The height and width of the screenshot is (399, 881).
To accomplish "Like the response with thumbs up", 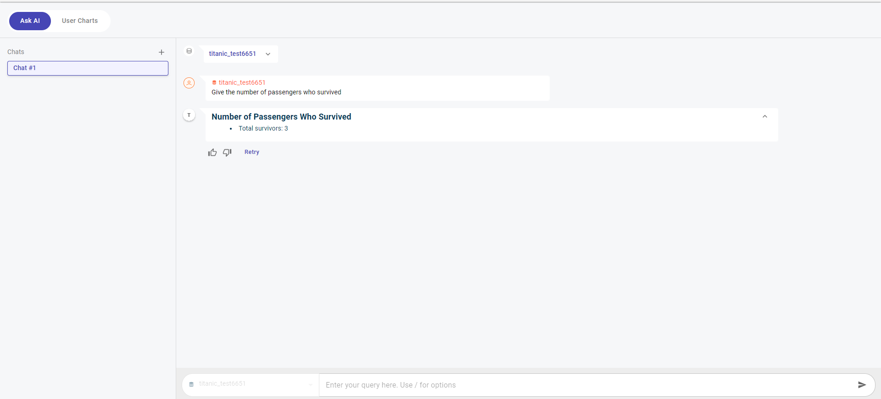I will [212, 153].
